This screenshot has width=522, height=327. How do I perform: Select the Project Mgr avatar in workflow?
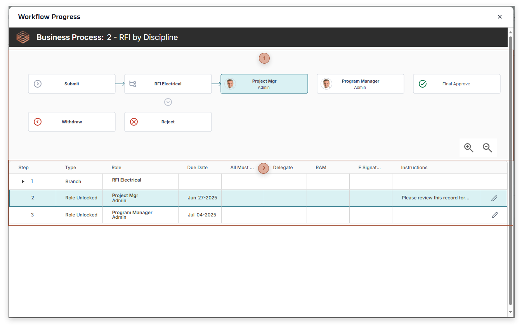(230, 83)
